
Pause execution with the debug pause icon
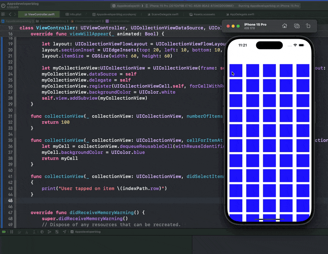click(11, 231)
